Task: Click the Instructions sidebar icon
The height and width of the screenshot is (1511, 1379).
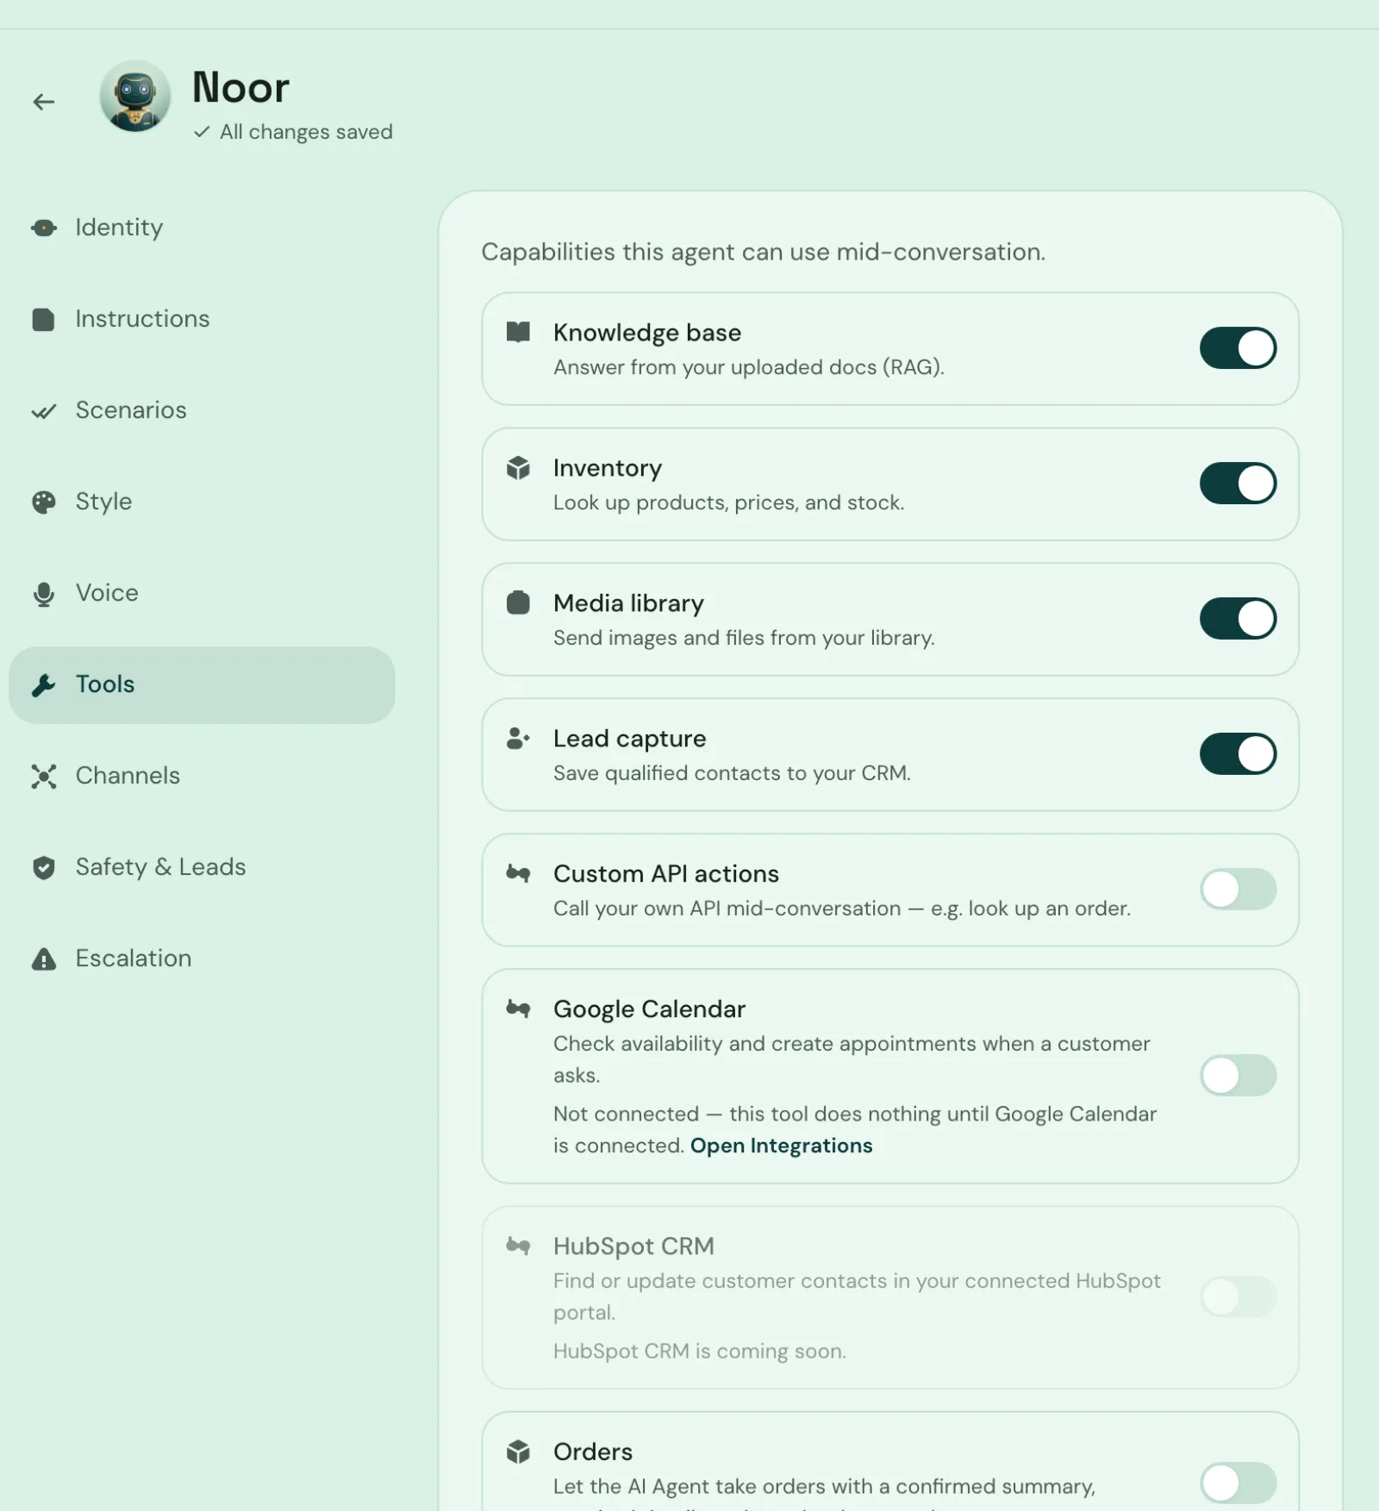Action: coord(44,319)
